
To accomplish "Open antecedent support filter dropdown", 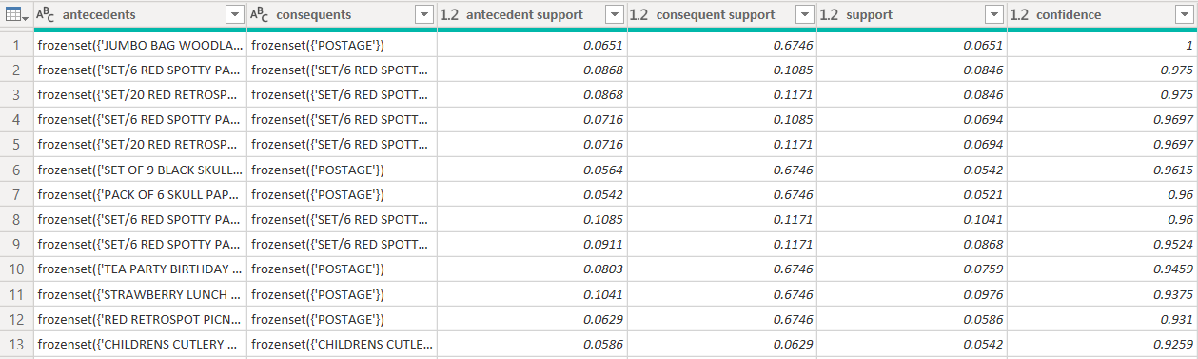I will pos(615,15).
